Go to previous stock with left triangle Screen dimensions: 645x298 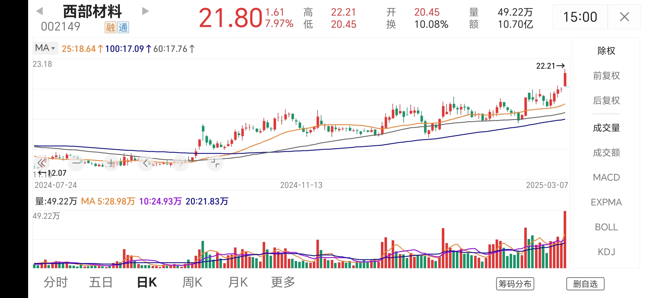point(40,11)
